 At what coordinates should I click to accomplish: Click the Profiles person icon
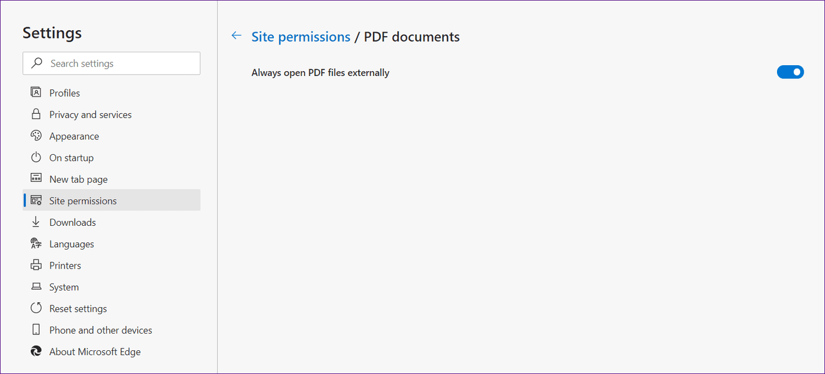pyautogui.click(x=36, y=92)
